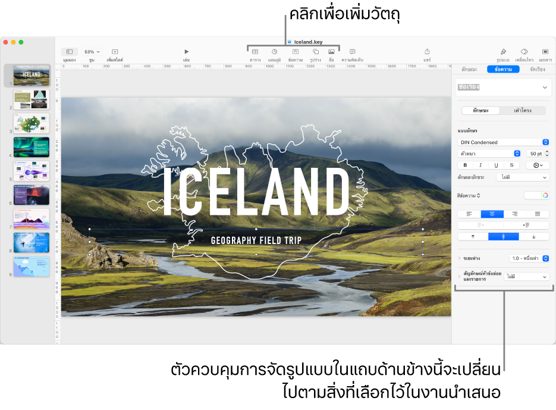Open the font weight (ตัวหนา) dropdown
556x410 pixels.
(x=489, y=154)
